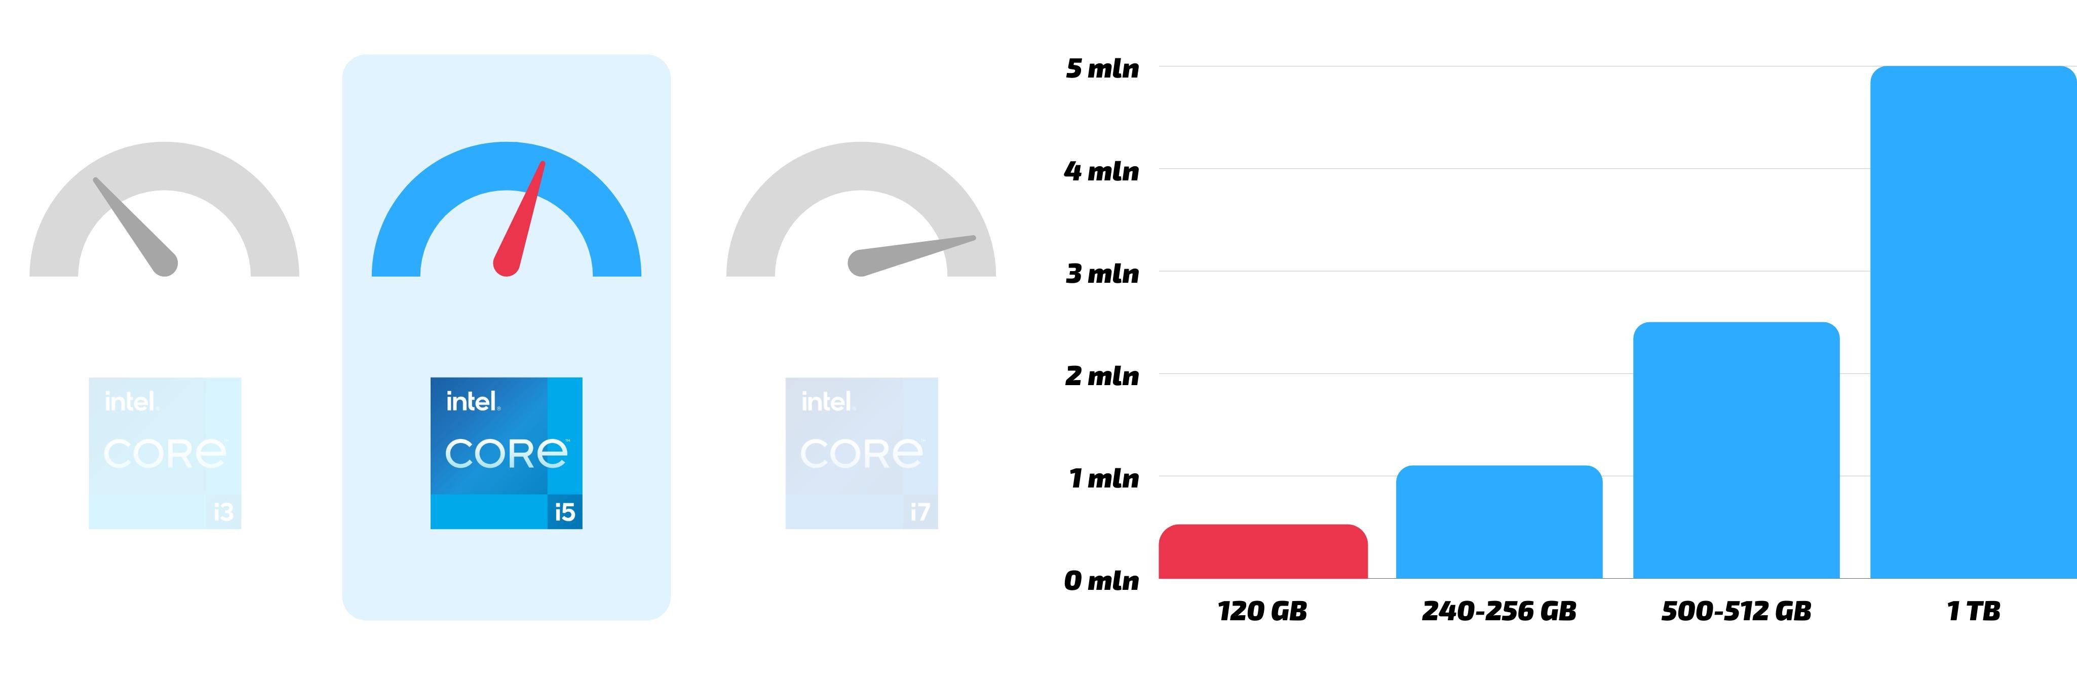Click the "0 mln" y-axis label
2077x675 pixels.
tap(1101, 581)
